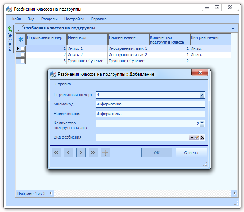Click the green arrow icon on Действия panel
The width and height of the screenshot is (244, 212).
(10, 29)
